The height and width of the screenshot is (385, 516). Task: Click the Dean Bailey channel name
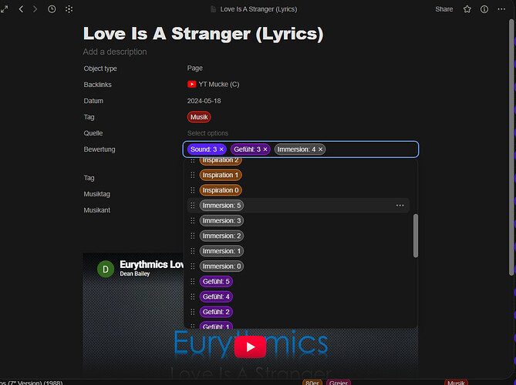[x=135, y=273]
